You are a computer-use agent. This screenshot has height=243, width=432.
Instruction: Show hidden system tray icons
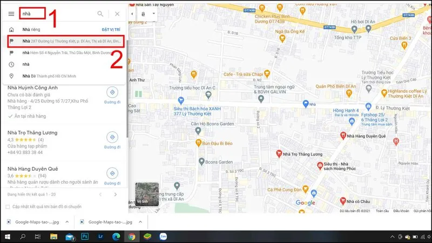(x=393, y=237)
